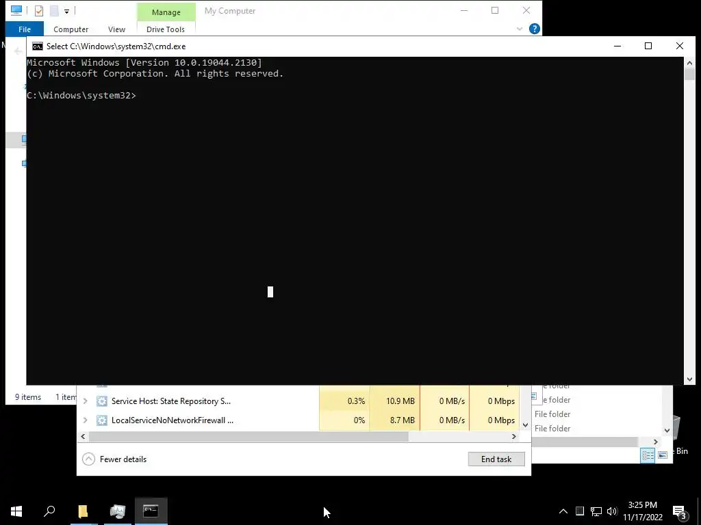Click the left scroll arrow in Task Manager

(83, 436)
